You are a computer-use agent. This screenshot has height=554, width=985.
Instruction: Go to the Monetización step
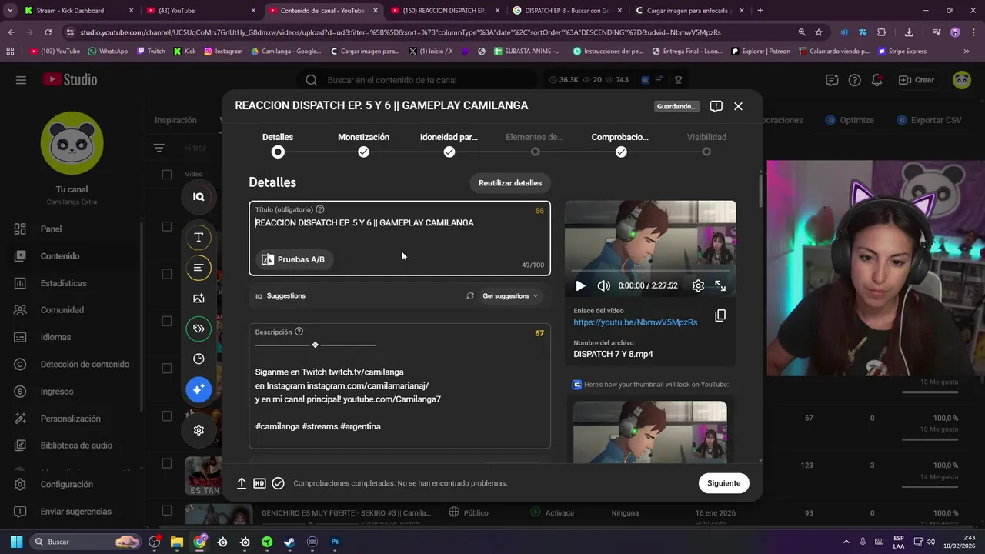click(x=363, y=144)
